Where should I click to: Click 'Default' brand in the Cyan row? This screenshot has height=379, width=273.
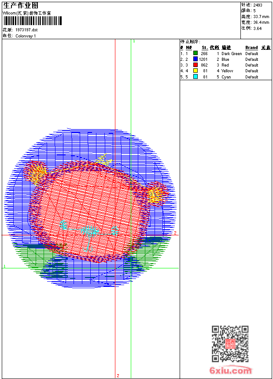(x=252, y=77)
